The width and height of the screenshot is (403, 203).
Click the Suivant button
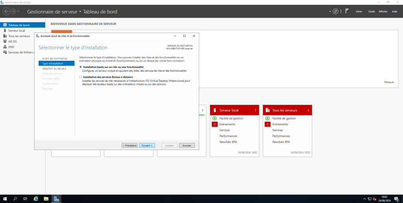tap(147, 145)
